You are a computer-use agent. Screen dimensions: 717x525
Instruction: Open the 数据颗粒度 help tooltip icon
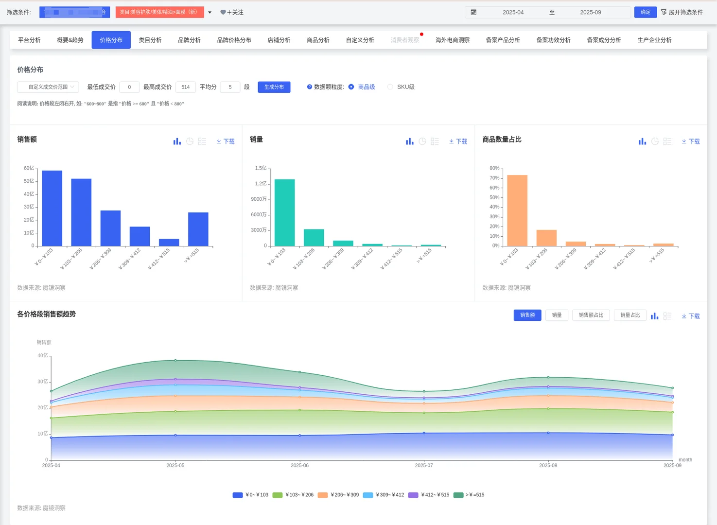tap(310, 87)
